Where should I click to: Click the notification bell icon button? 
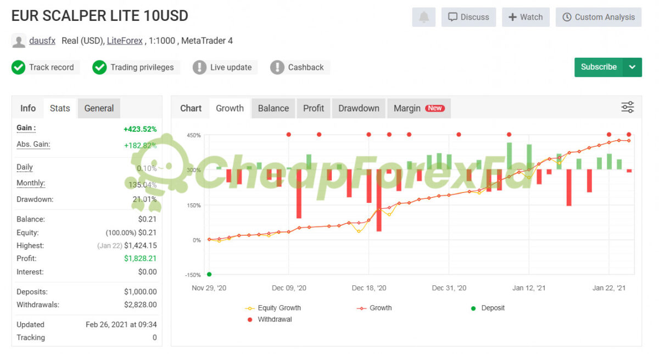tap(423, 17)
